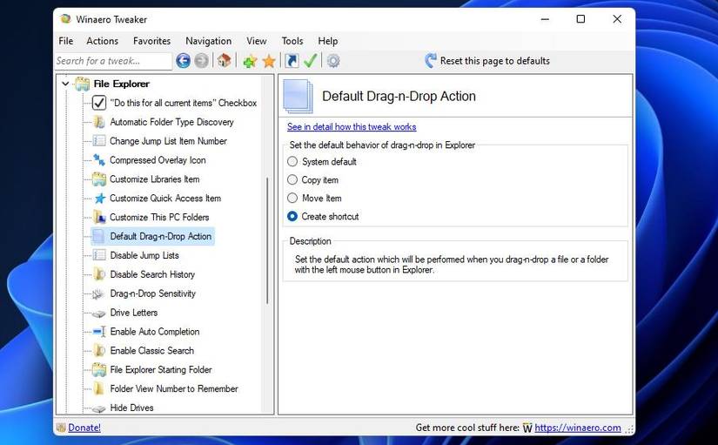Collapse the File Explorer tree node

point(65,84)
